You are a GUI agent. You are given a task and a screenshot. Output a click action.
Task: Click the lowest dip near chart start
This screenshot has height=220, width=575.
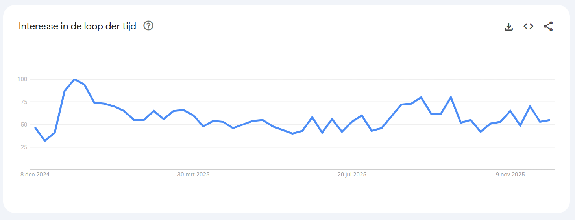45,141
